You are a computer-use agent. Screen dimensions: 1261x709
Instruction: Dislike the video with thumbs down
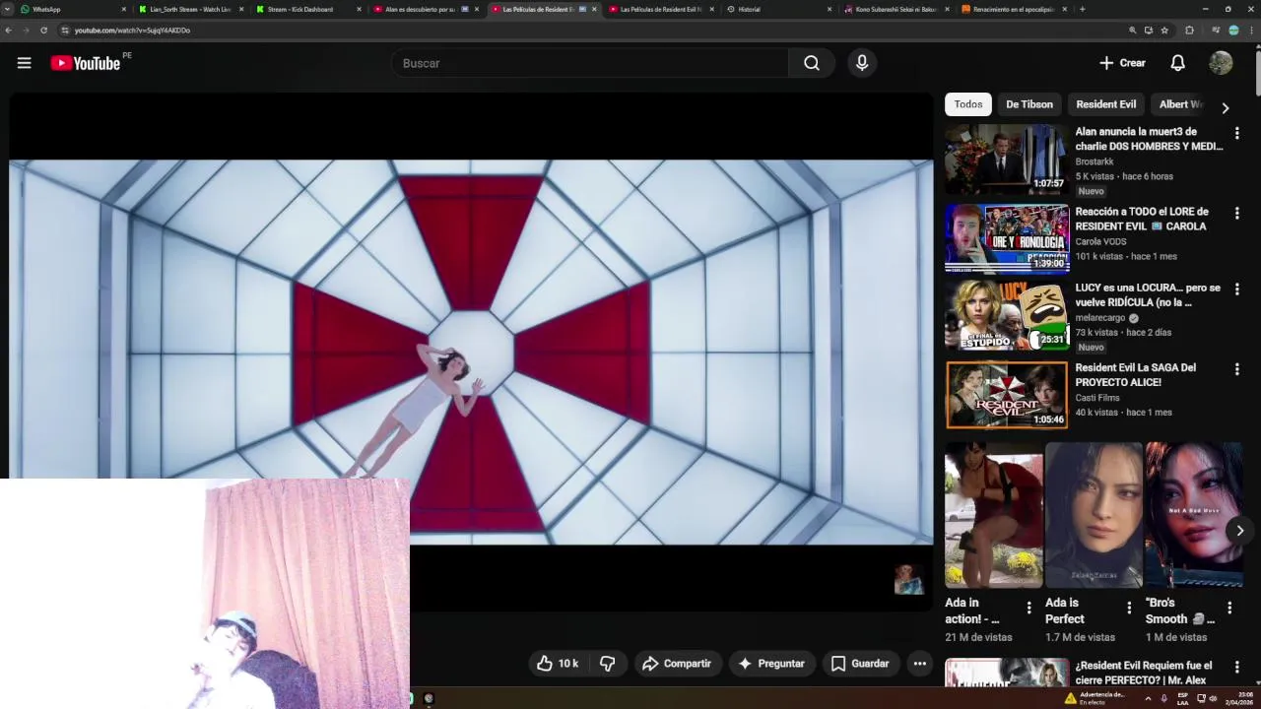click(608, 664)
